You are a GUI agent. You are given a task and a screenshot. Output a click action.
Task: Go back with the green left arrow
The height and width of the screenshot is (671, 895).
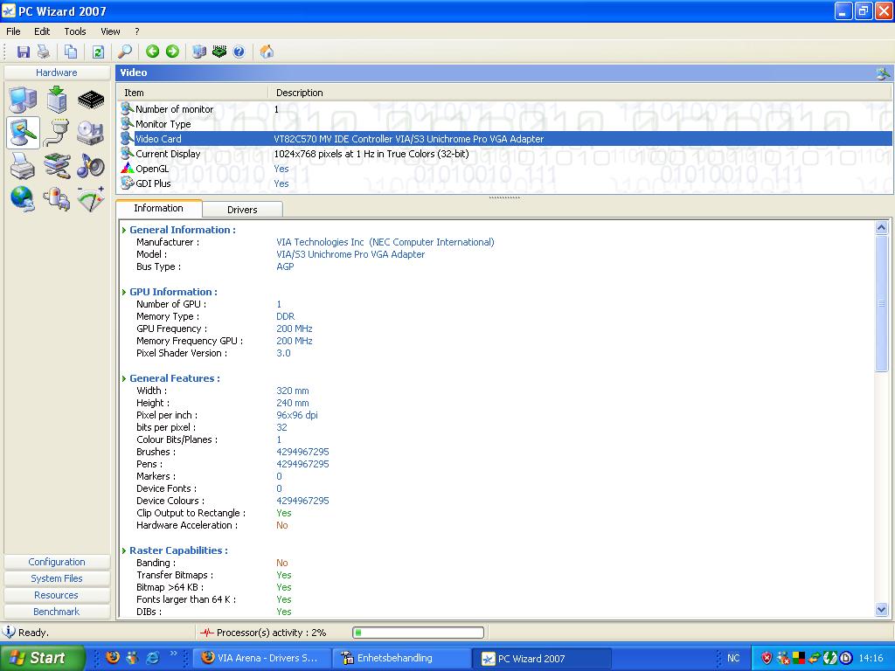[152, 52]
